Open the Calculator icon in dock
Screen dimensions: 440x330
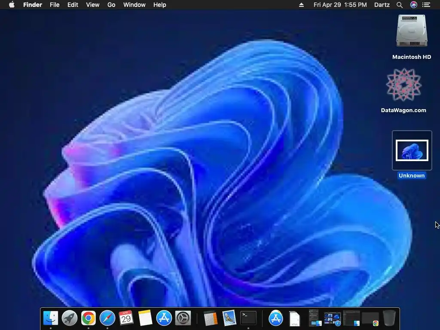[x=210, y=318]
